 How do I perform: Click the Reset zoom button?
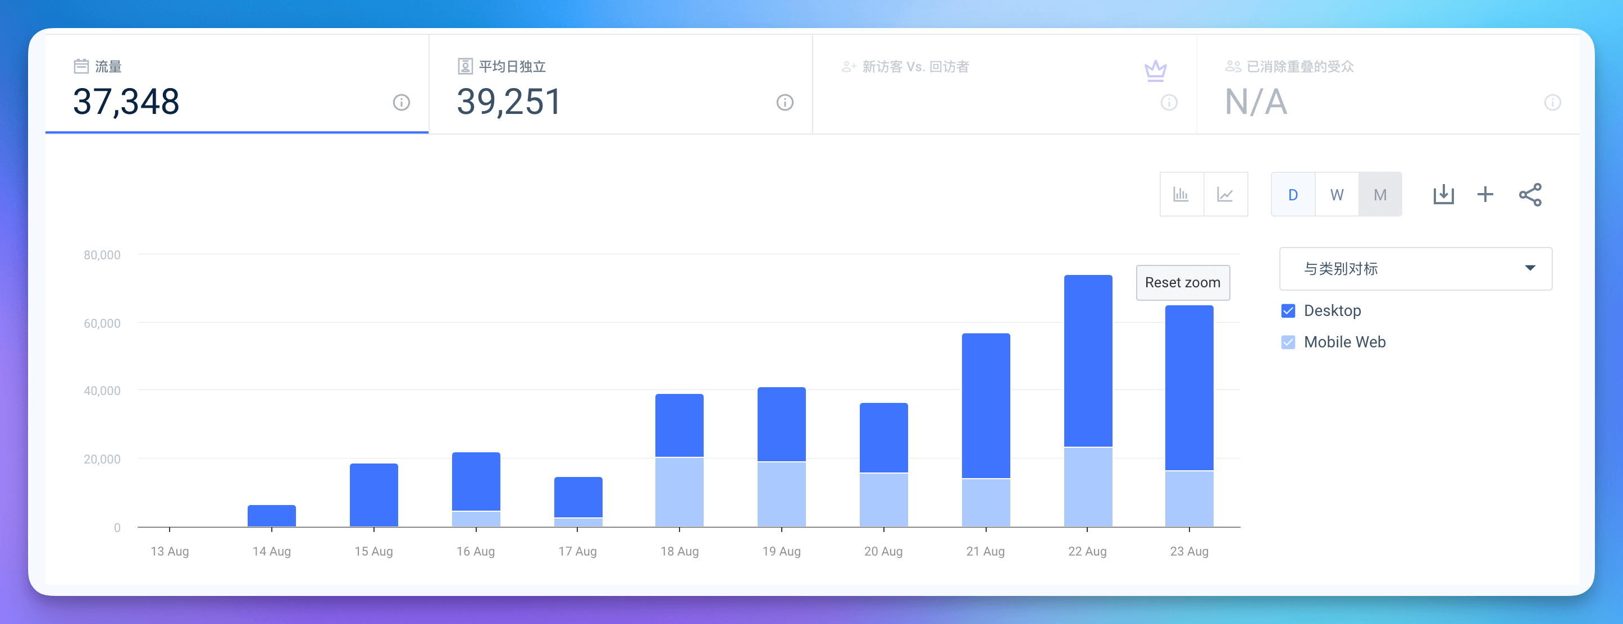click(1183, 282)
